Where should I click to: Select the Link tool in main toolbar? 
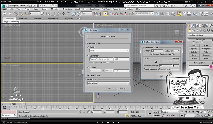pyautogui.click(x=15, y=14)
